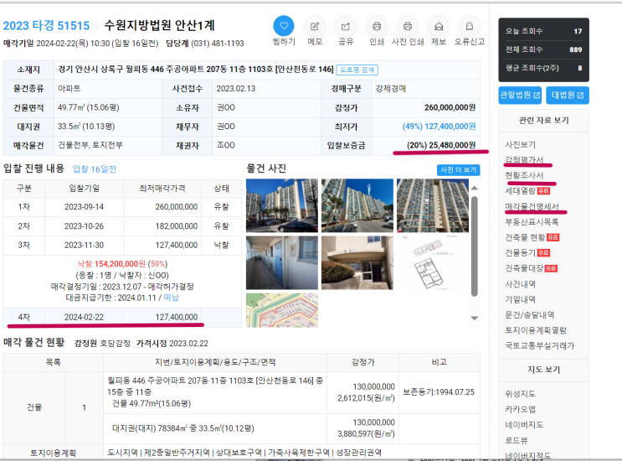Viewport: 622px width, 461px height.
Task: Open the 로드뷰 link
Action: pyautogui.click(x=517, y=440)
